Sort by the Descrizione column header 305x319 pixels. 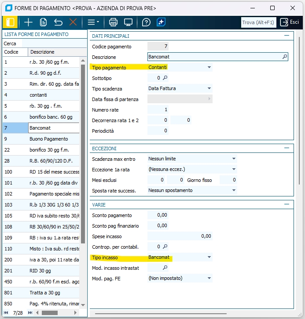[57, 52]
